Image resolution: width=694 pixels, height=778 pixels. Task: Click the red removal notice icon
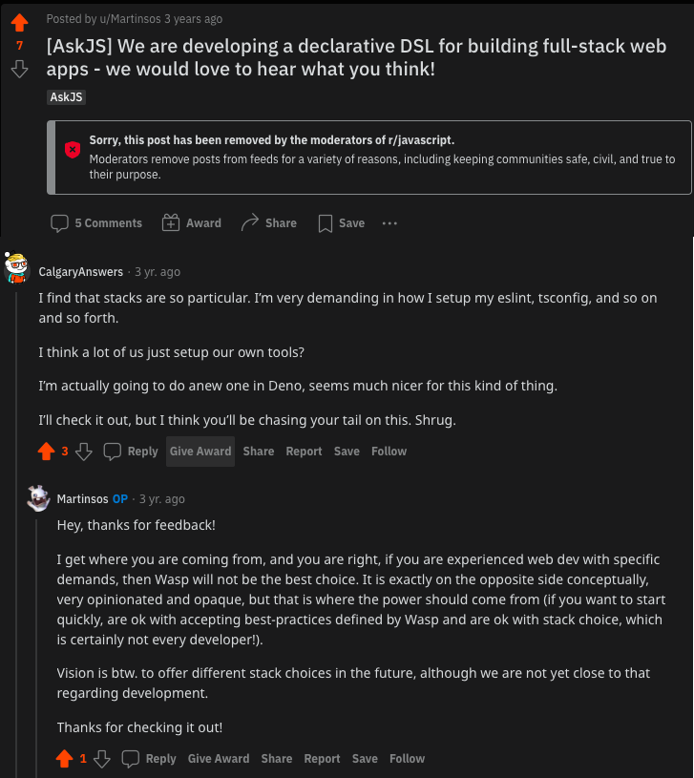74,150
